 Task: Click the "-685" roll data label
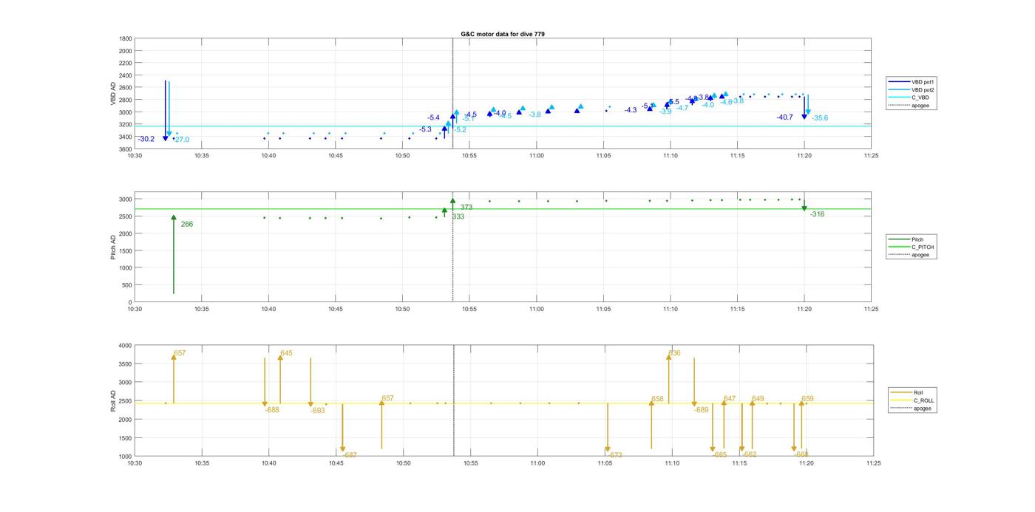720,454
